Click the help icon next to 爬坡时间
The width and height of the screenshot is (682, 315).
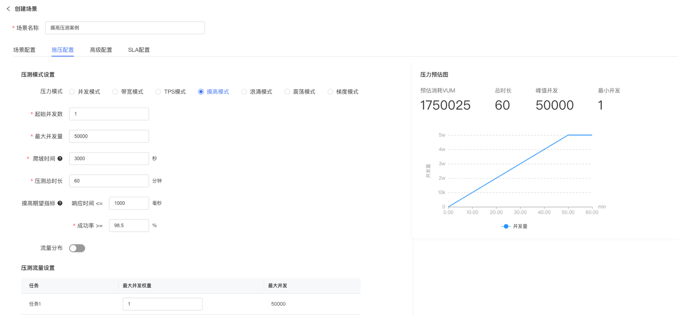point(60,159)
